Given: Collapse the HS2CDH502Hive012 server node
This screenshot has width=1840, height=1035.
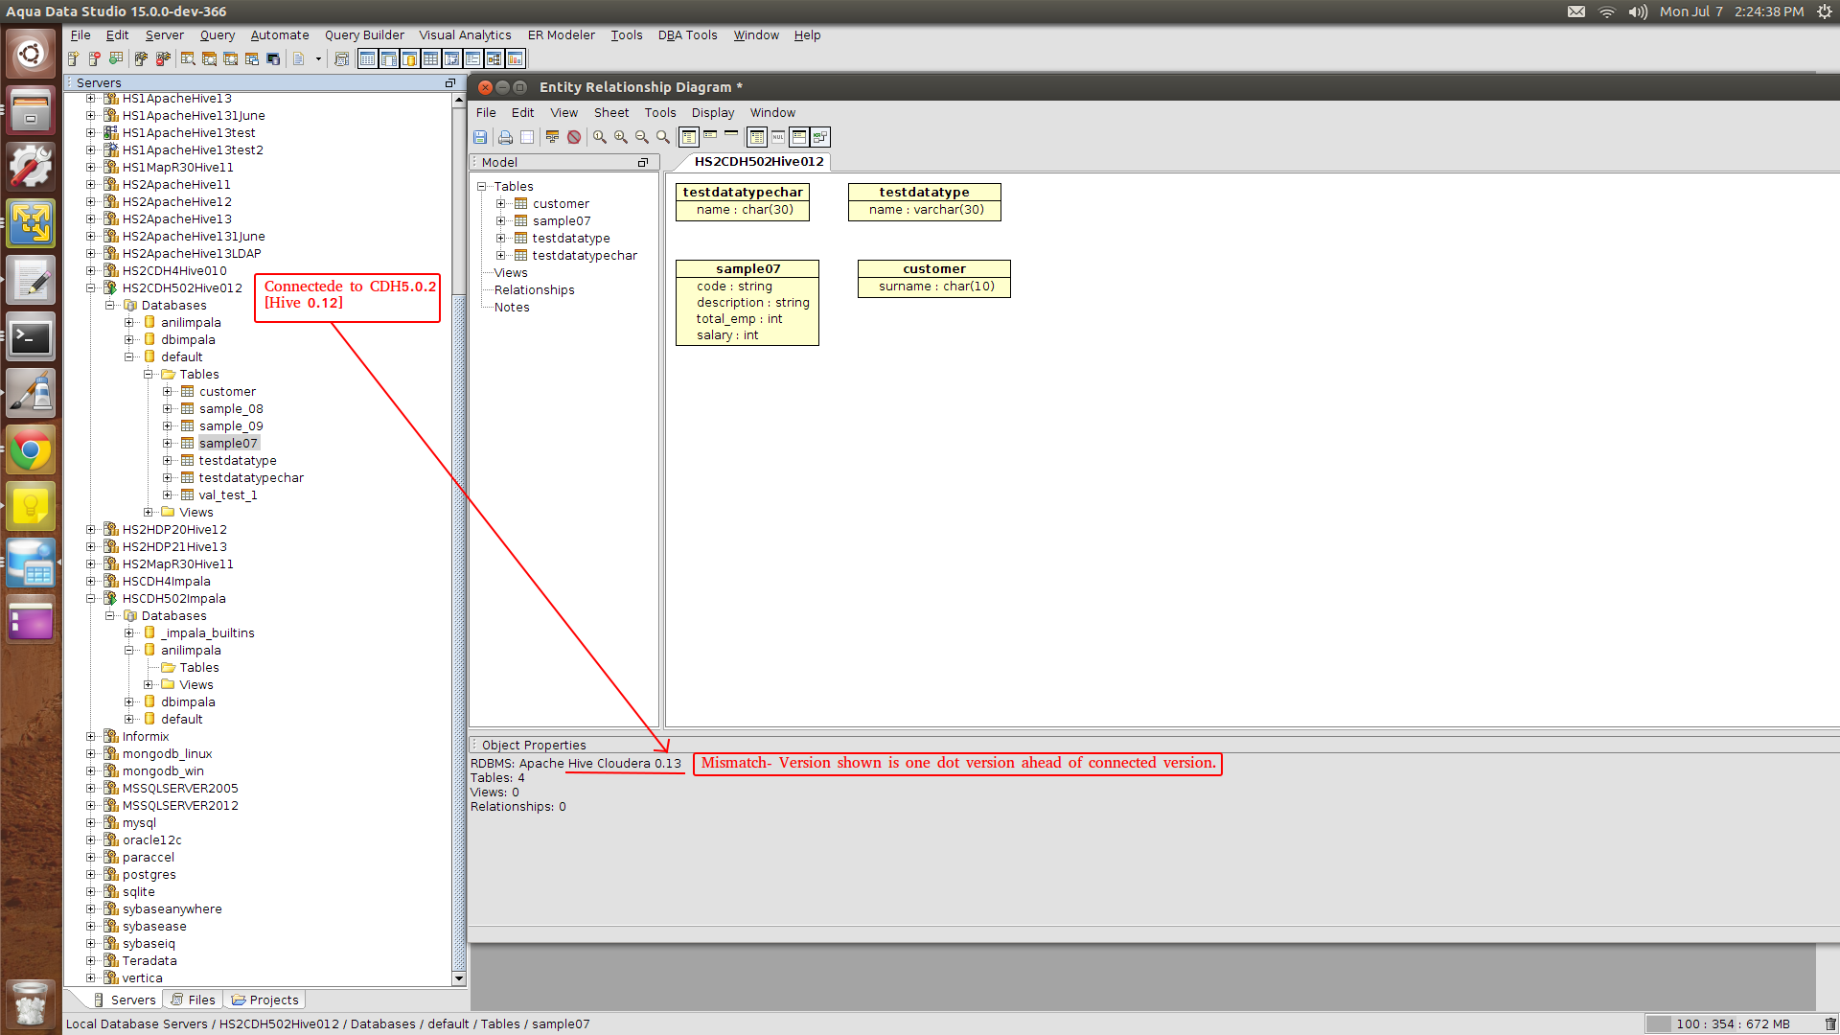Looking at the screenshot, I should (x=91, y=288).
